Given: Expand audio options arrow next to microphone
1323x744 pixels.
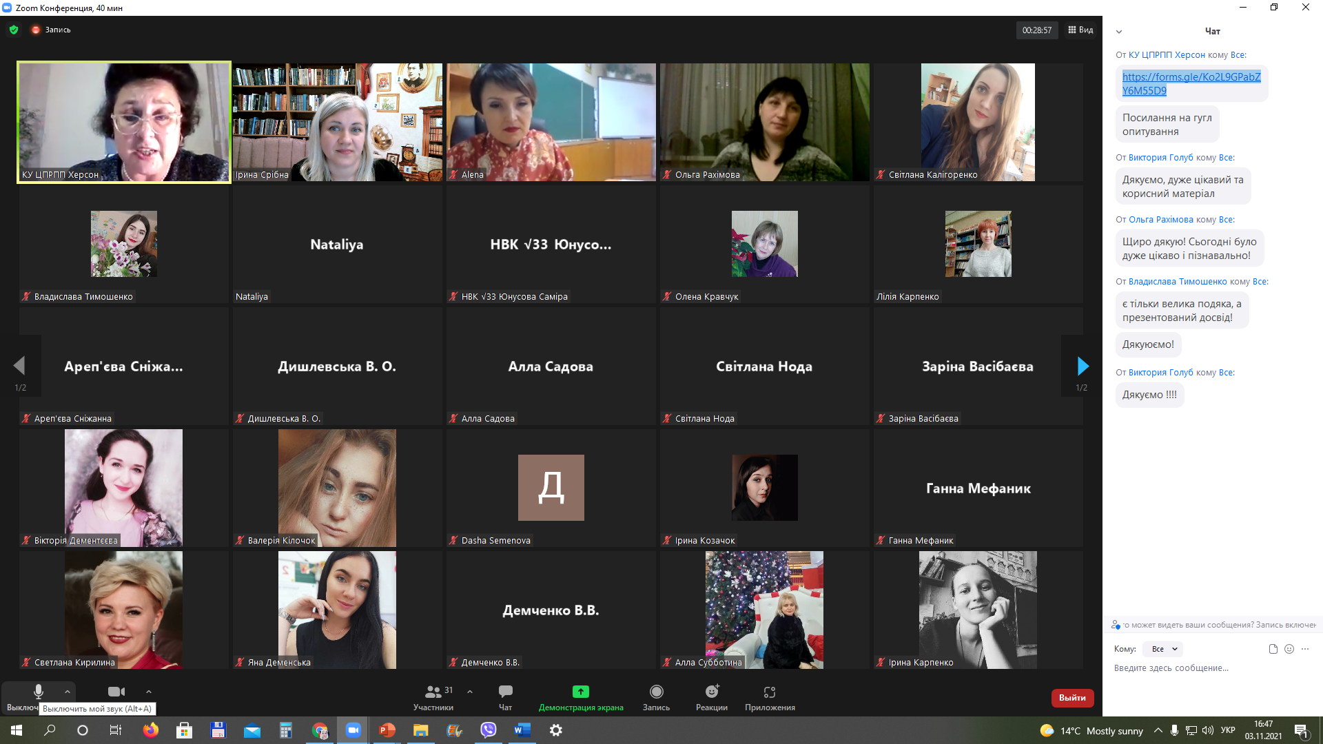Looking at the screenshot, I should (67, 692).
